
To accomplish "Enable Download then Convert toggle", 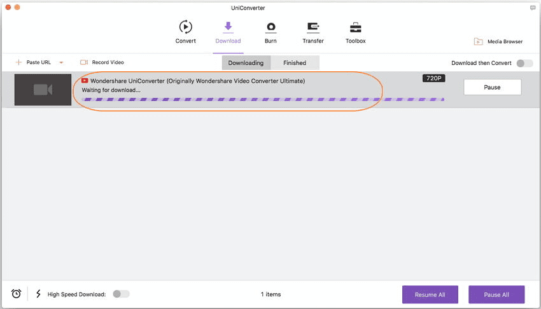I will pyautogui.click(x=524, y=63).
